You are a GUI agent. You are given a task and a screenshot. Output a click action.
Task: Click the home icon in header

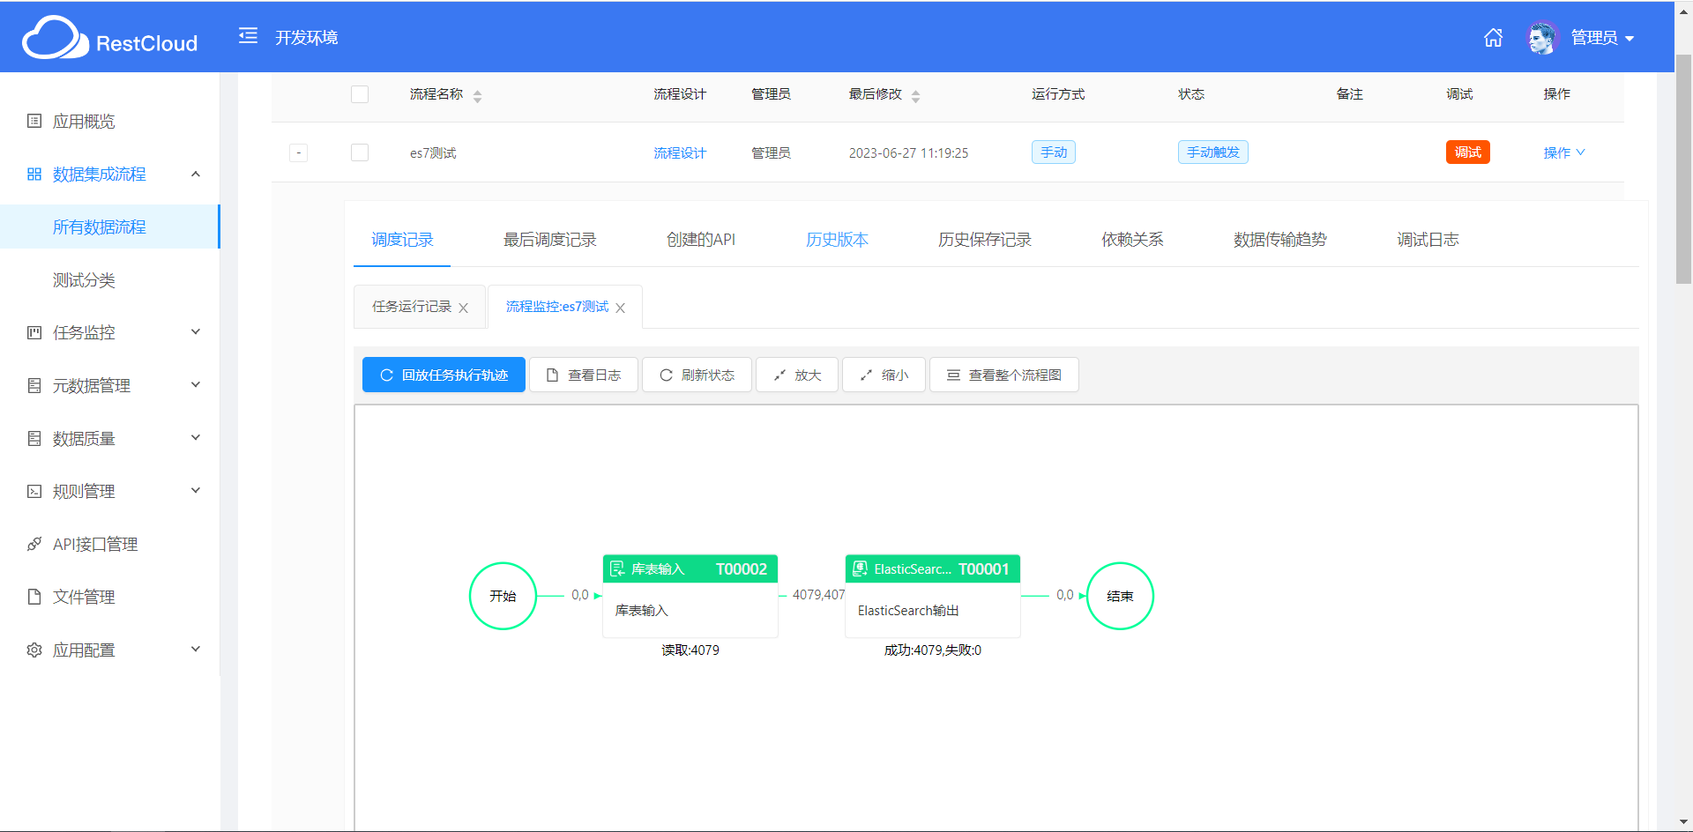pos(1493,38)
